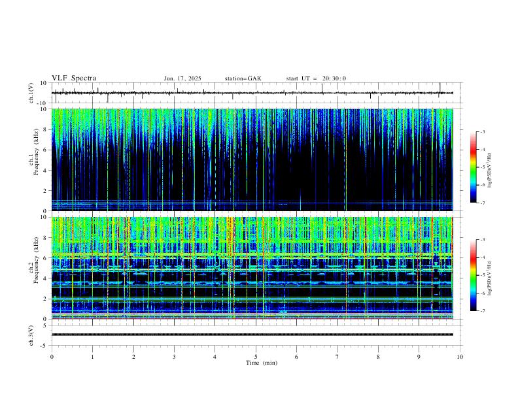Click time axis tick label '3'
518x400 pixels.
tap(174, 357)
